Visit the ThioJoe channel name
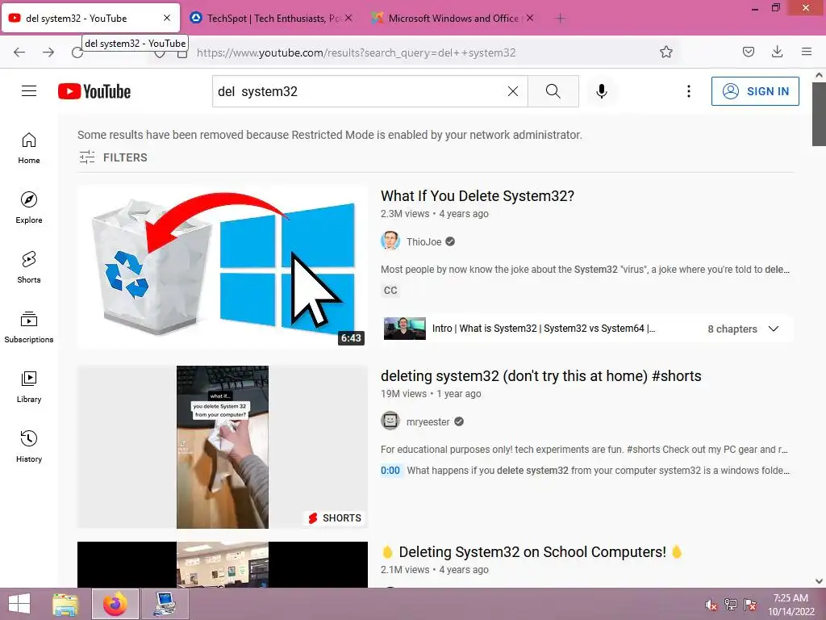Image resolution: width=826 pixels, height=620 pixels. pyautogui.click(x=424, y=242)
